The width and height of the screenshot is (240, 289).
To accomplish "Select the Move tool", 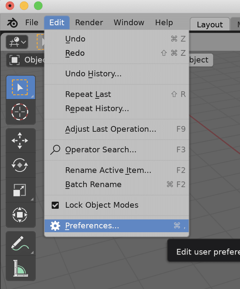I will 20,140.
